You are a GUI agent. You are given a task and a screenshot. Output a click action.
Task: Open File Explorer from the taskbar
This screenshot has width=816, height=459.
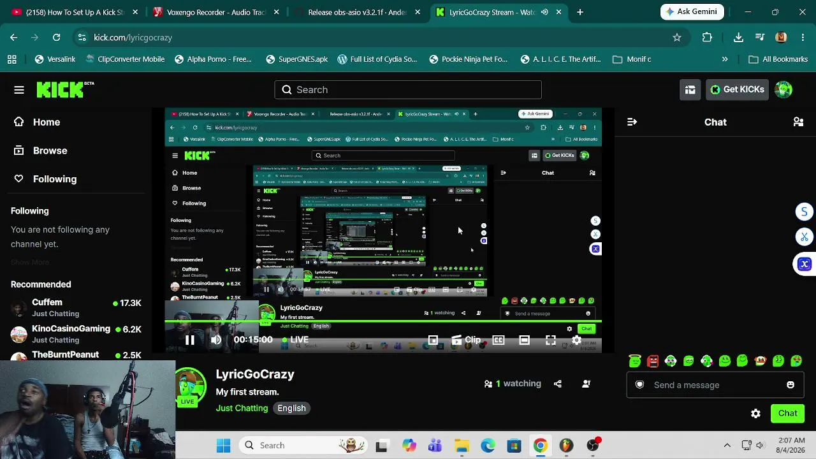tap(462, 446)
